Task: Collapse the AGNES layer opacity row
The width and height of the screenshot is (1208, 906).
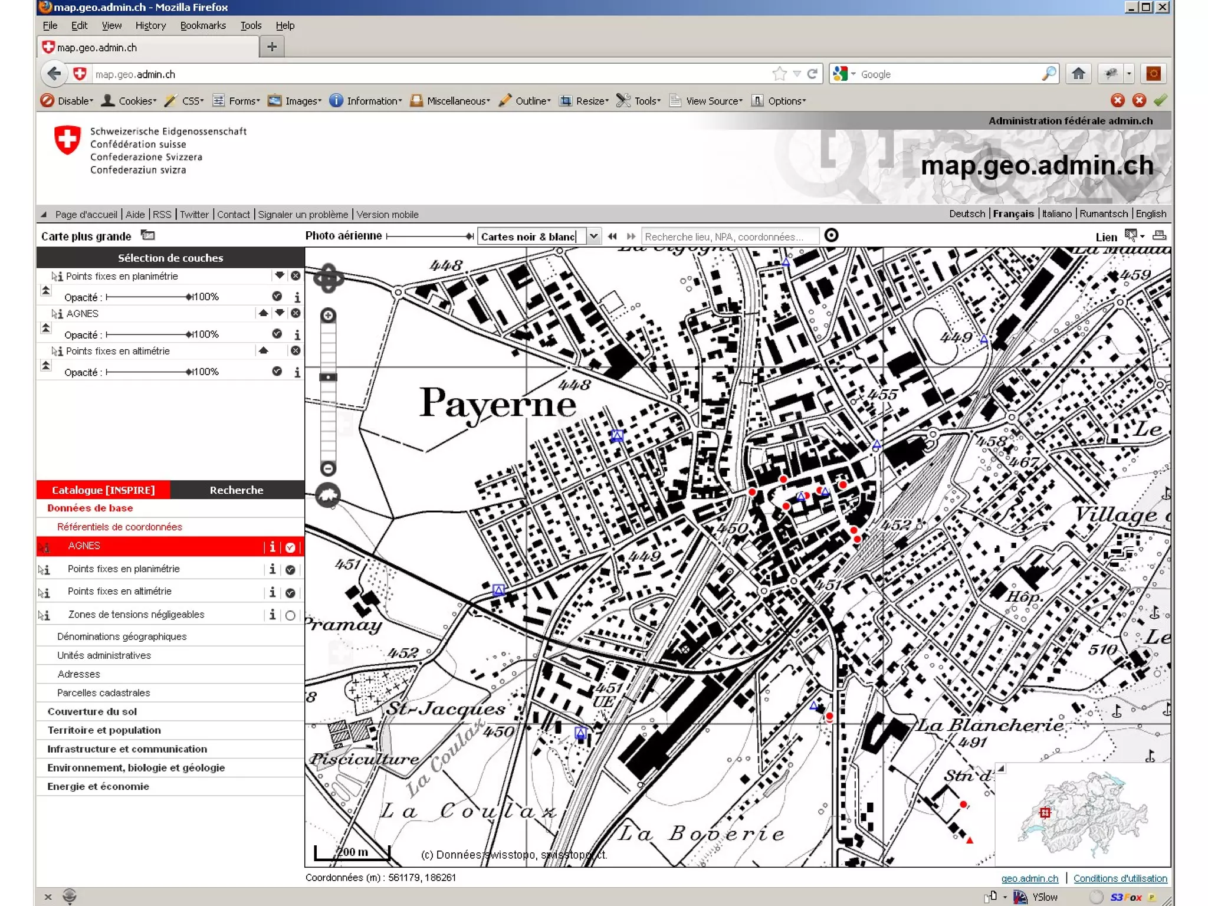Action: (x=46, y=328)
